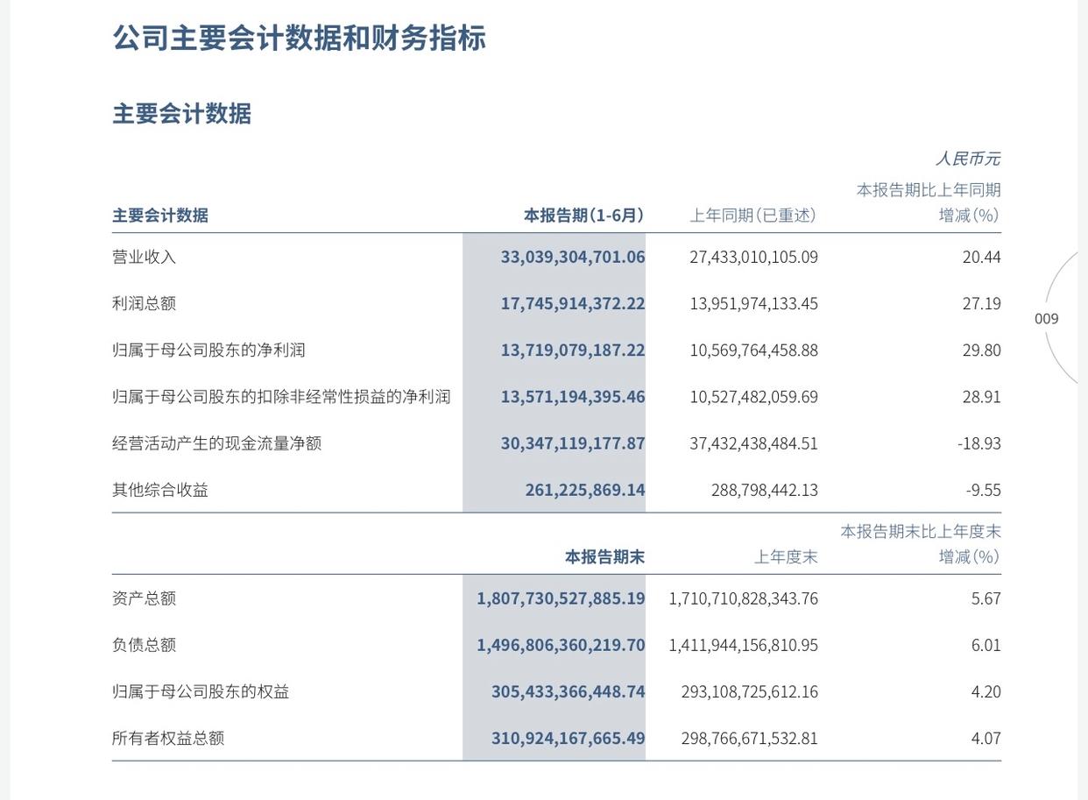Click the 本报告期(1-6月) column header

tap(583, 216)
